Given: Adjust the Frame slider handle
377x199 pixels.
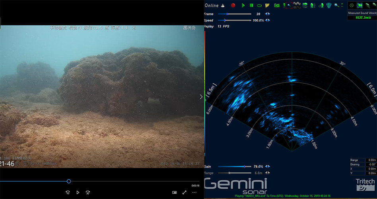Looking at the screenshot, I should 227,14.
